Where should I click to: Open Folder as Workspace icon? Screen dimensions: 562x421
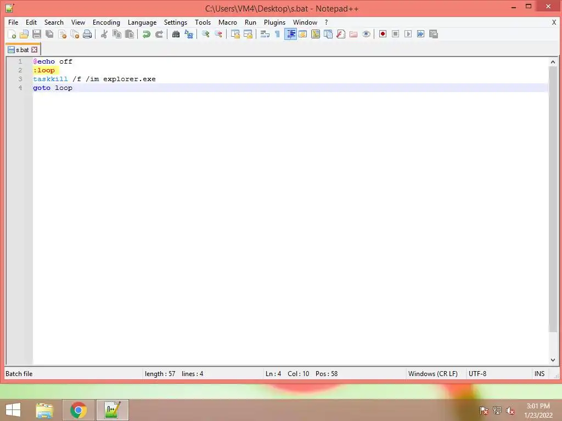click(353, 34)
